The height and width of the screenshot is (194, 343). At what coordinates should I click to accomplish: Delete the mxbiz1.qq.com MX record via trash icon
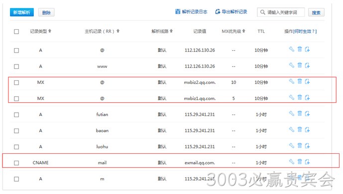[x=300, y=97]
